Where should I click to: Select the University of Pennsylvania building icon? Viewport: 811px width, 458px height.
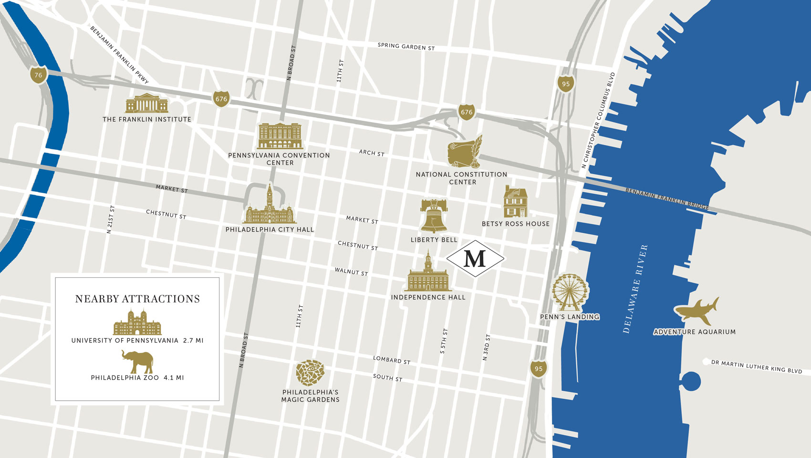point(137,323)
